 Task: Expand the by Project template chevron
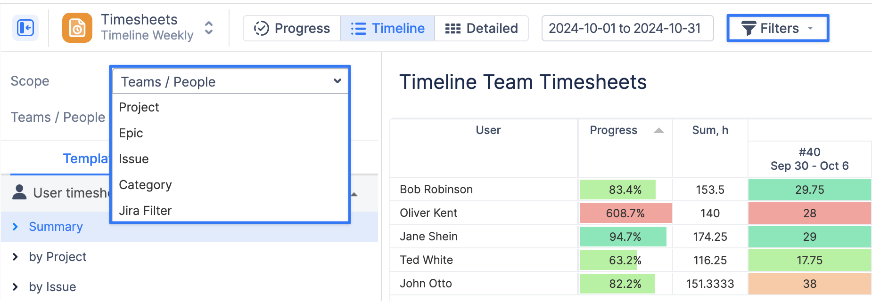pyautogui.click(x=16, y=257)
